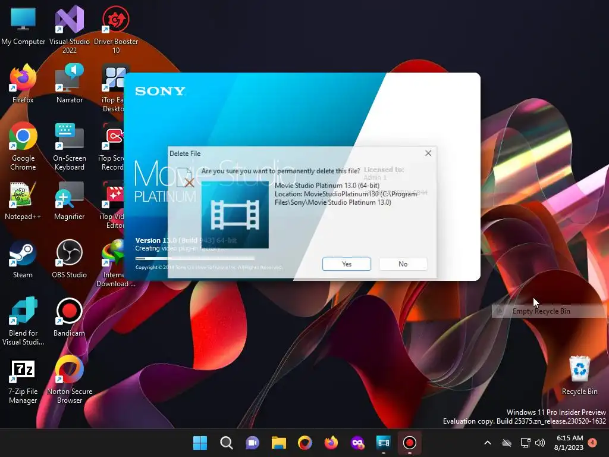
Task: Open purple mask app in taskbar
Action: coord(357,443)
